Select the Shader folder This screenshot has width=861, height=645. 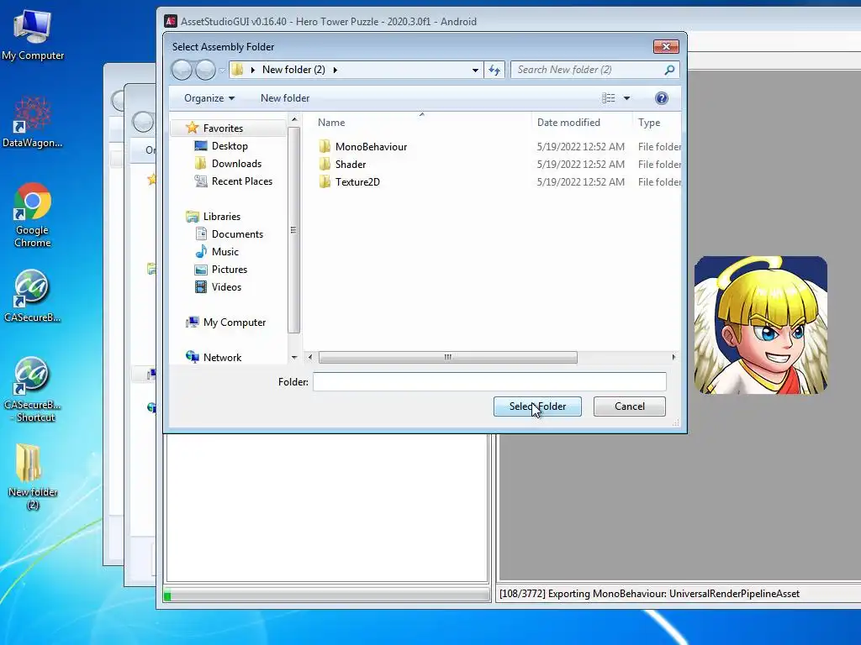(x=351, y=164)
